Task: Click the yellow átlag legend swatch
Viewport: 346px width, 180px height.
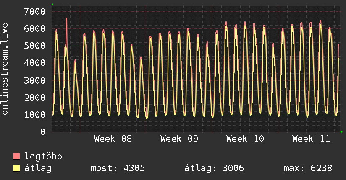Action: pyautogui.click(x=17, y=168)
